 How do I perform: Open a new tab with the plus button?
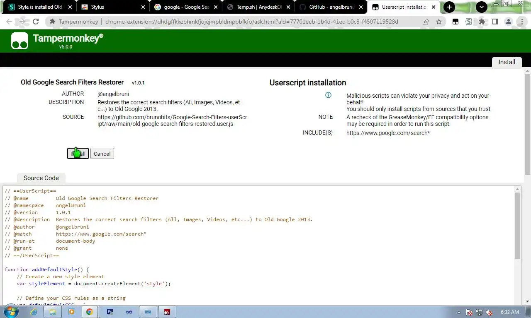coord(449,7)
